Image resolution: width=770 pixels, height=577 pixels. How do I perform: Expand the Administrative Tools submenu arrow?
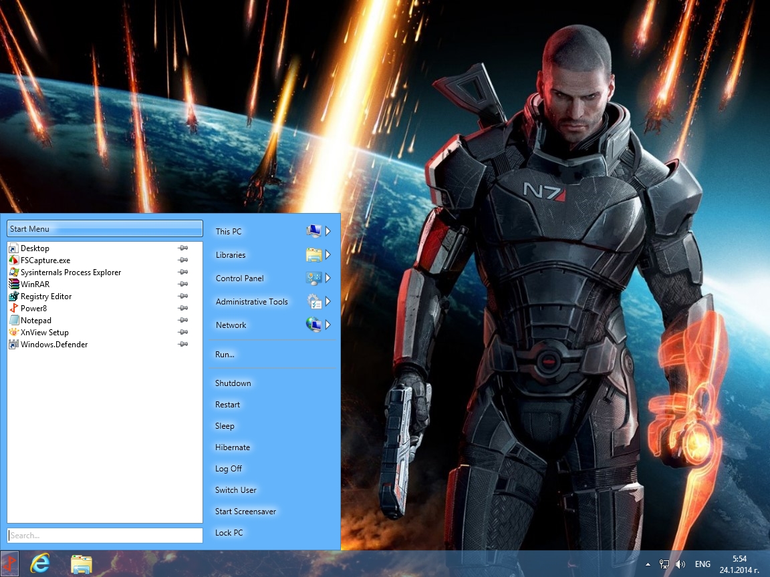pyautogui.click(x=328, y=301)
